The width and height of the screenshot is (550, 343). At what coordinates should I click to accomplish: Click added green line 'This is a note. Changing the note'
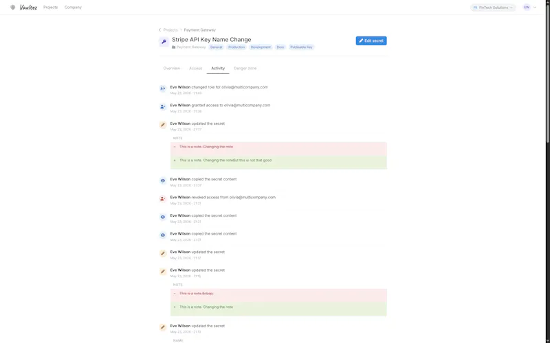pyautogui.click(x=206, y=307)
